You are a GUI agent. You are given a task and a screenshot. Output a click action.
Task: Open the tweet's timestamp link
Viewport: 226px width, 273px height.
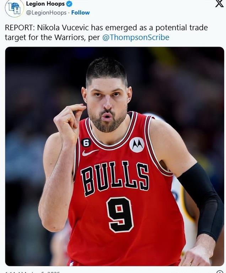click(x=32, y=272)
